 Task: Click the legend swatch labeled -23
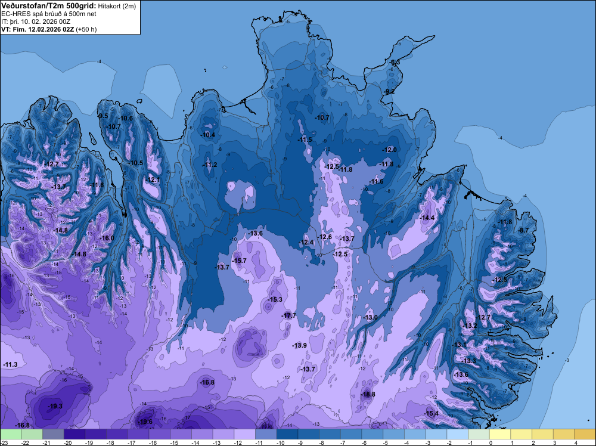coord(11,434)
